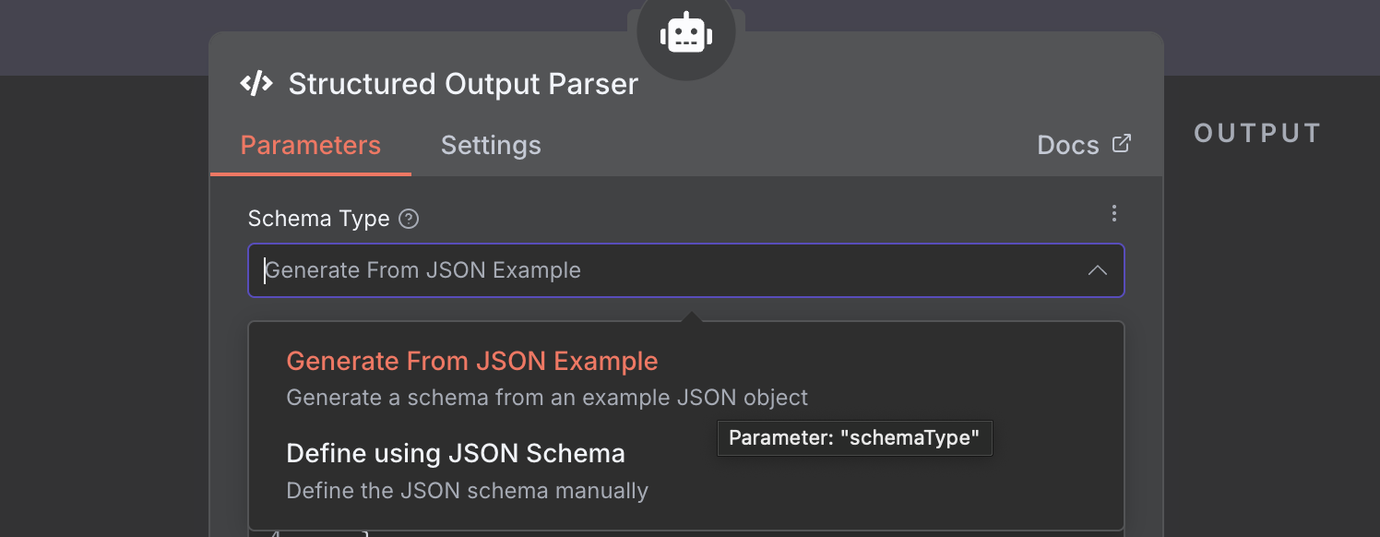
Task: Collapse the dropdown with the chevron arrow
Action: [x=1097, y=270]
